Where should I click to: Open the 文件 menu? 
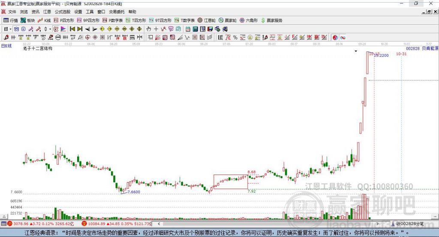click(12, 12)
